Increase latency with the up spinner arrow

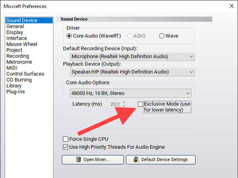[x=124, y=102]
